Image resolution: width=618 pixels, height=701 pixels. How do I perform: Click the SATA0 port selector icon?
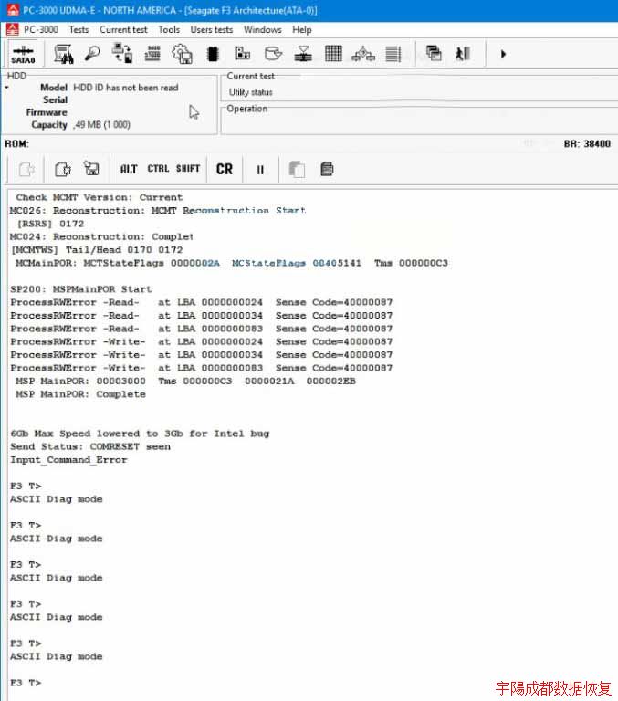point(23,54)
